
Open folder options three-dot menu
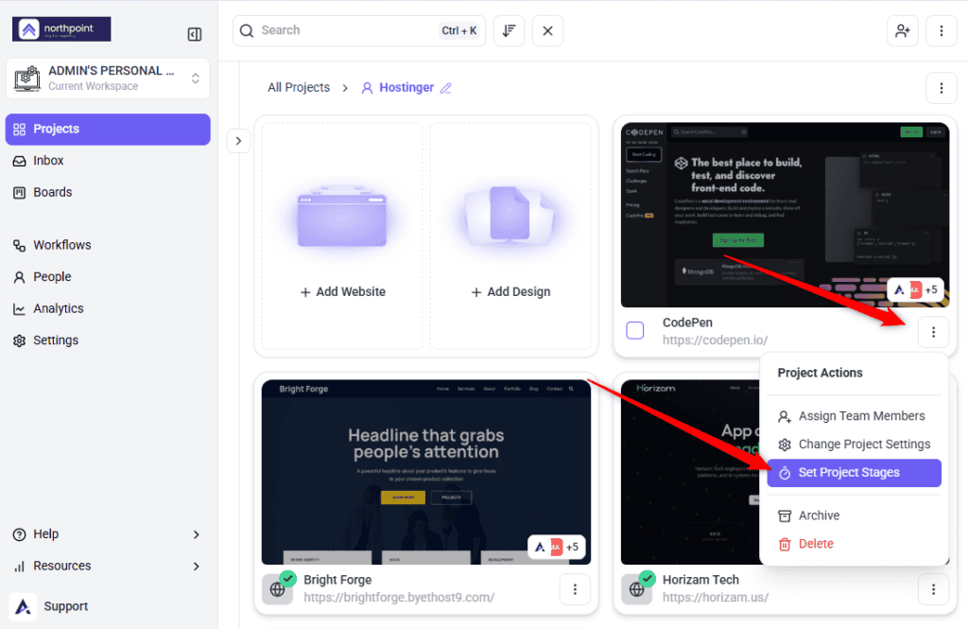click(942, 88)
